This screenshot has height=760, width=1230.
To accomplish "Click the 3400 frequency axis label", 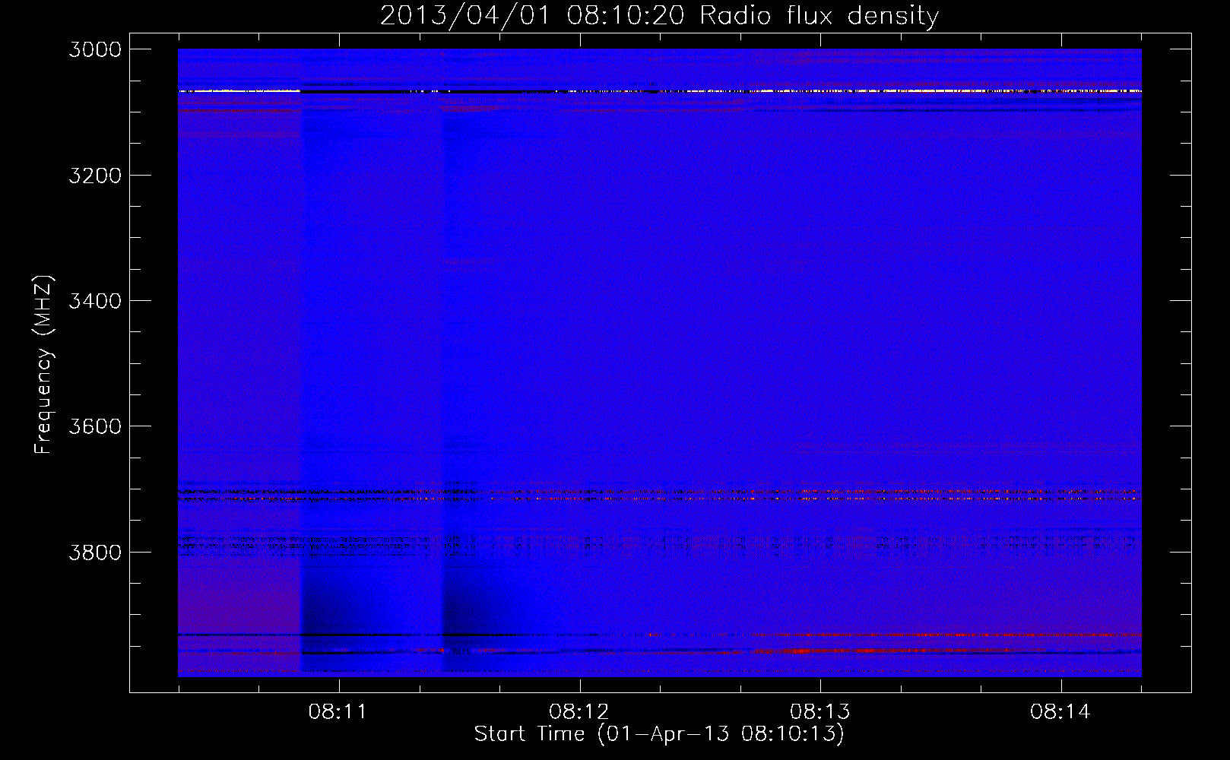I will [x=95, y=301].
